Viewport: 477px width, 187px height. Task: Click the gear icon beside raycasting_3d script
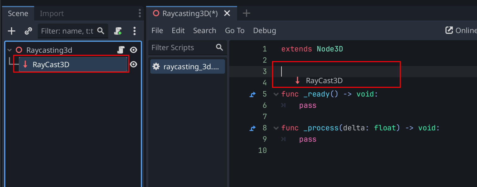(156, 66)
